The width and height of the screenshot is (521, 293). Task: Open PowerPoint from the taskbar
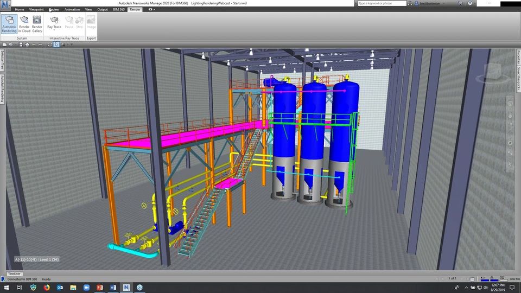(x=100, y=288)
